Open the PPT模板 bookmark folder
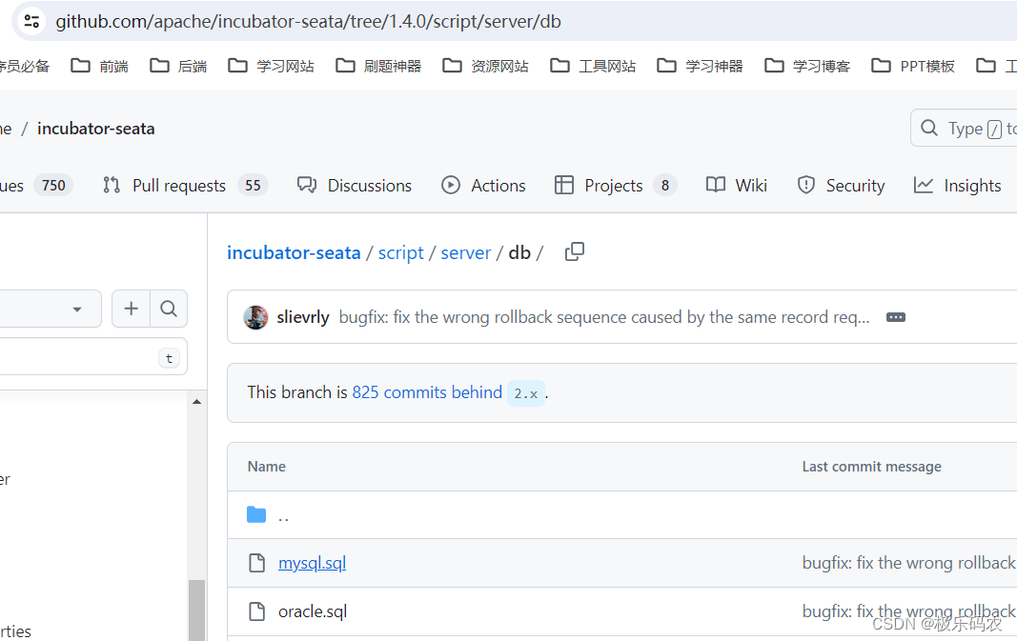 (x=913, y=66)
